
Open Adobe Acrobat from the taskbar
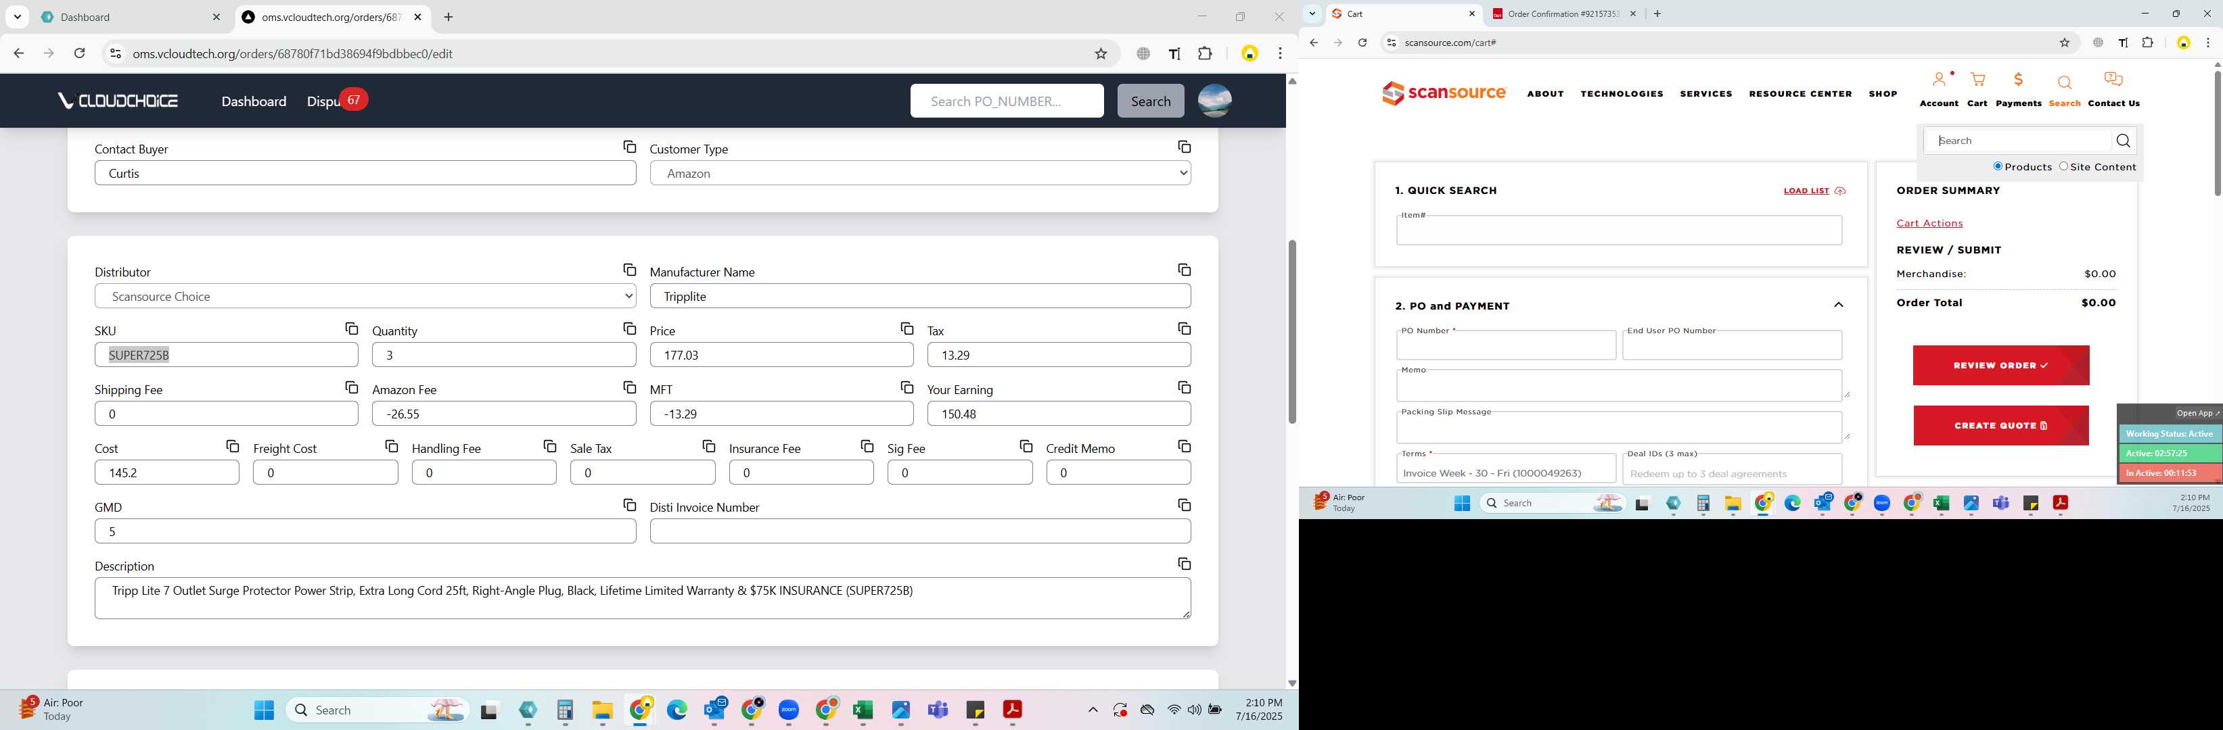point(1012,710)
